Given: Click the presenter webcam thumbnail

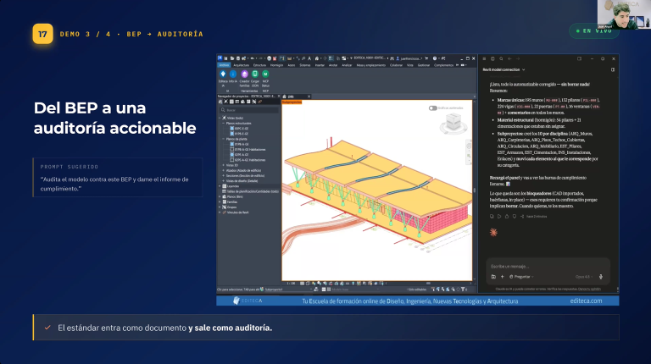Looking at the screenshot, I should 624,14.
